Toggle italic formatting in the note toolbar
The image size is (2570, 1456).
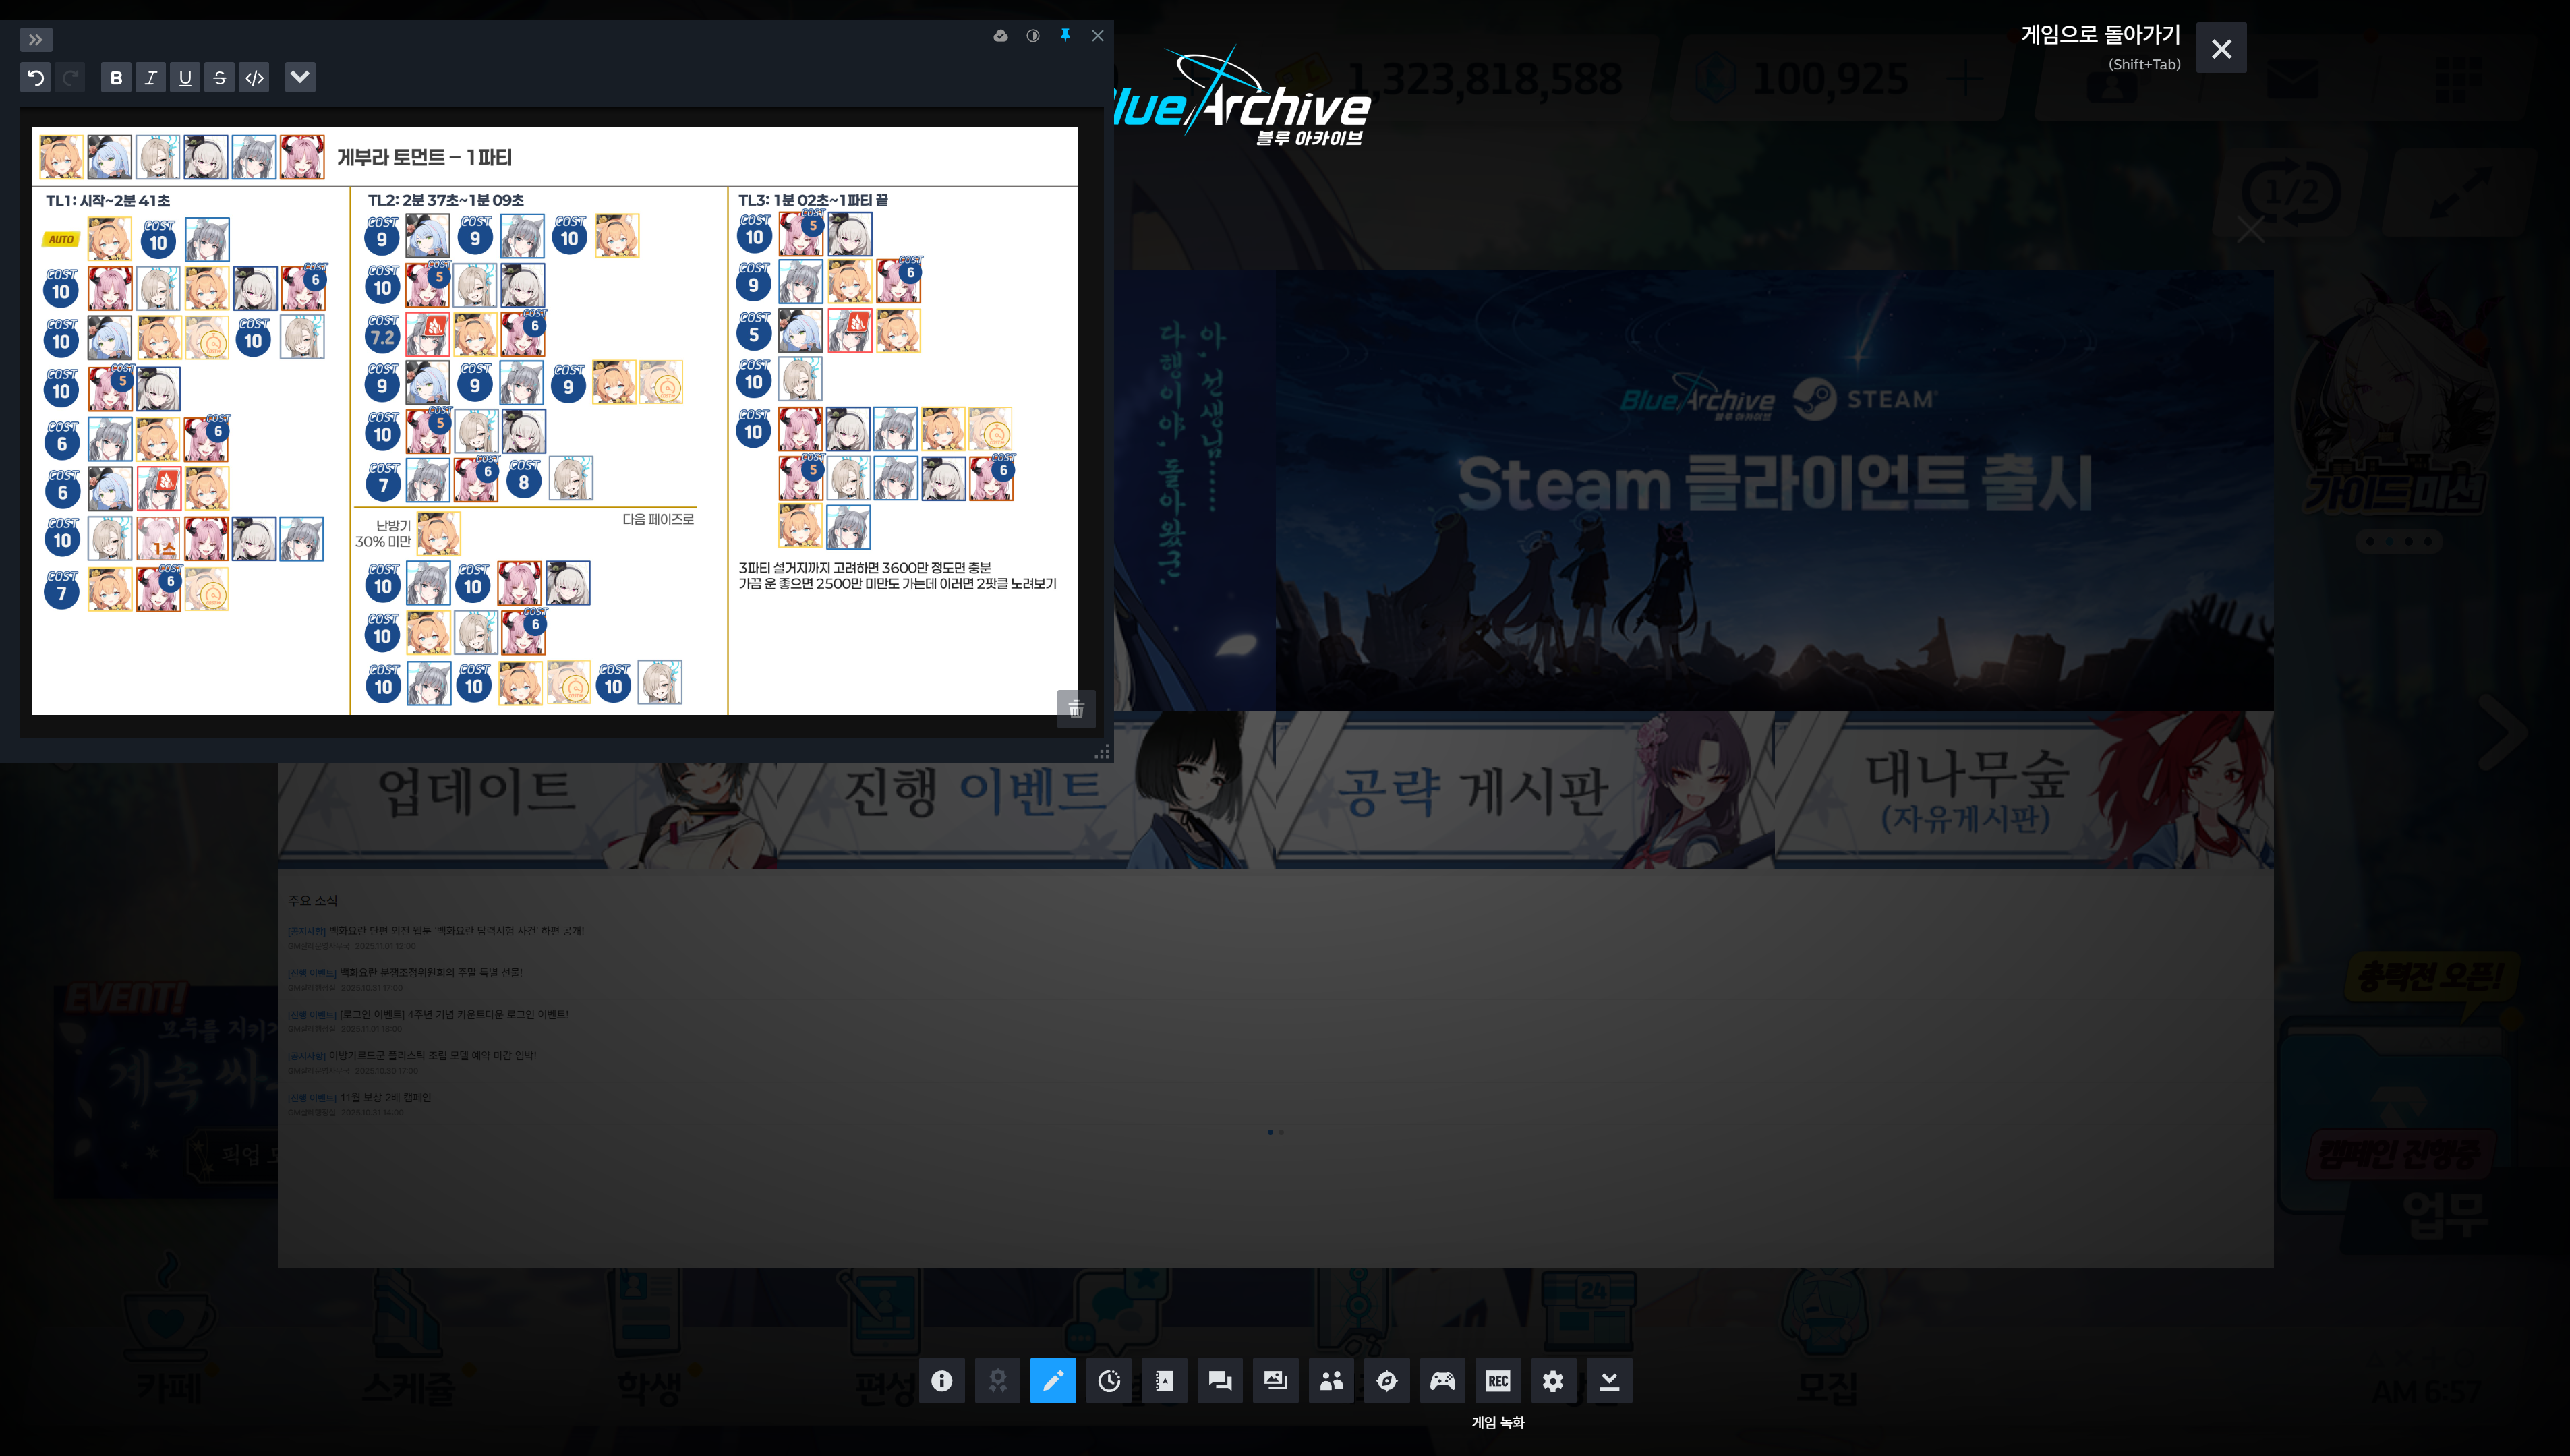coord(150,77)
